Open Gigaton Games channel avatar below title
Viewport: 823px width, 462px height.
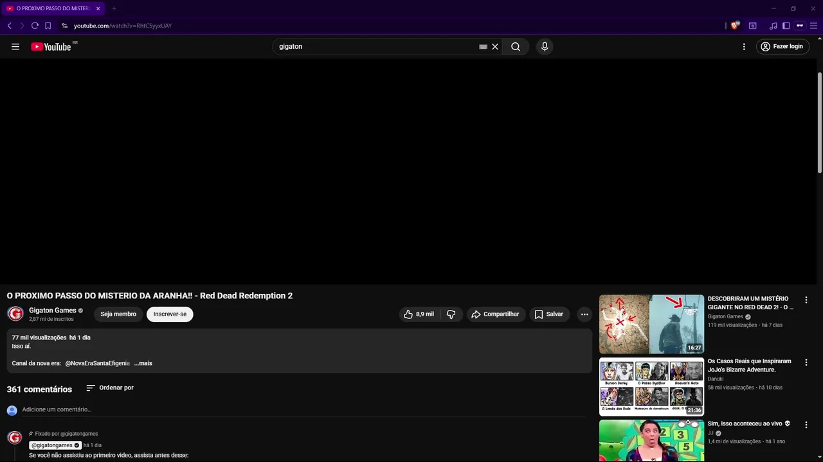pyautogui.click(x=15, y=314)
